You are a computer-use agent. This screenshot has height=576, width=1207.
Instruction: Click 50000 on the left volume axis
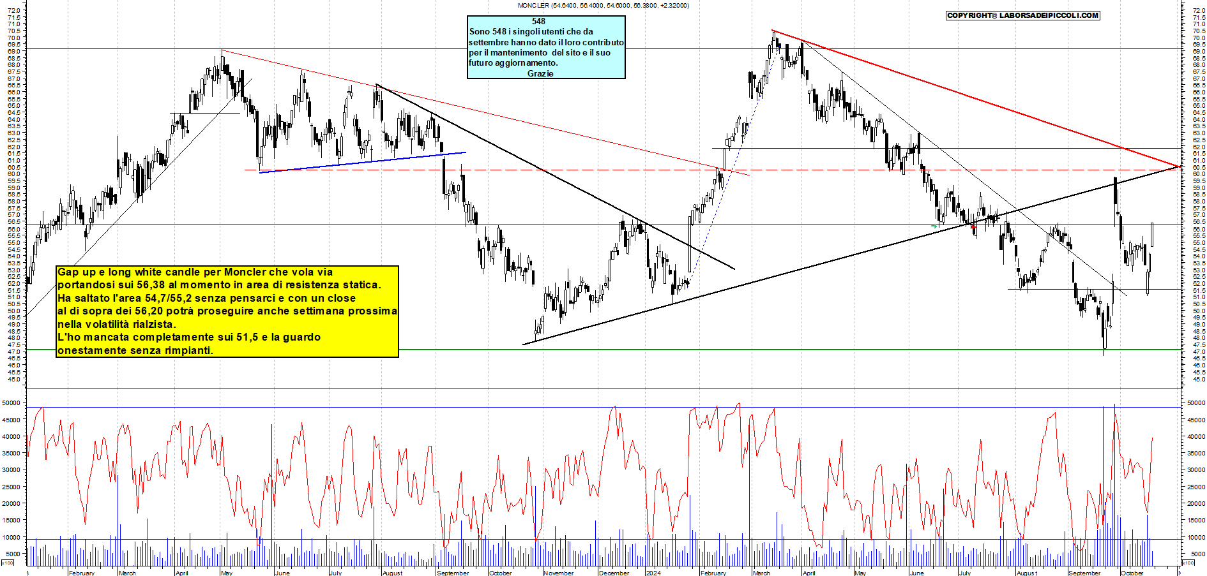(11, 403)
